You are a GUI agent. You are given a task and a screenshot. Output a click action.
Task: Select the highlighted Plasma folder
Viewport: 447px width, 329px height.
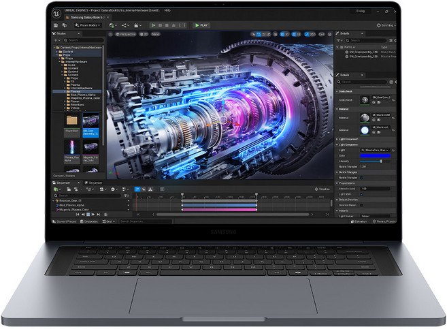click(x=77, y=91)
